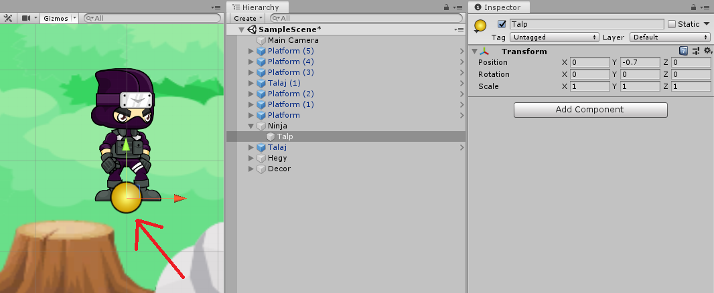This screenshot has width=714, height=293.
Task: Open the Hierarchy panel options menu
Action: point(458,7)
